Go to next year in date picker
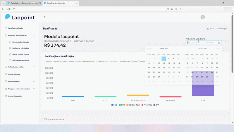 [x=219, y=49]
